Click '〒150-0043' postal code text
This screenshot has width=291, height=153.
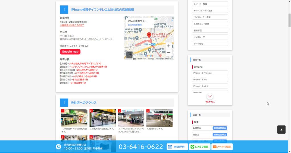(67, 36)
